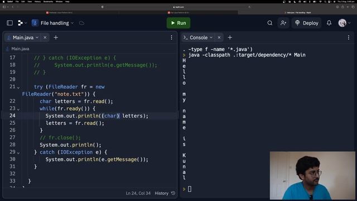Click the cloud sync status icon
This screenshot has height=201, width=357.
[81, 23]
